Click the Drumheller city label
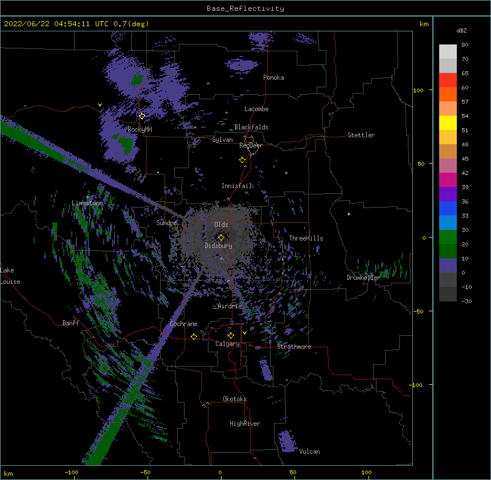This screenshot has height=480, width=491. (363, 278)
